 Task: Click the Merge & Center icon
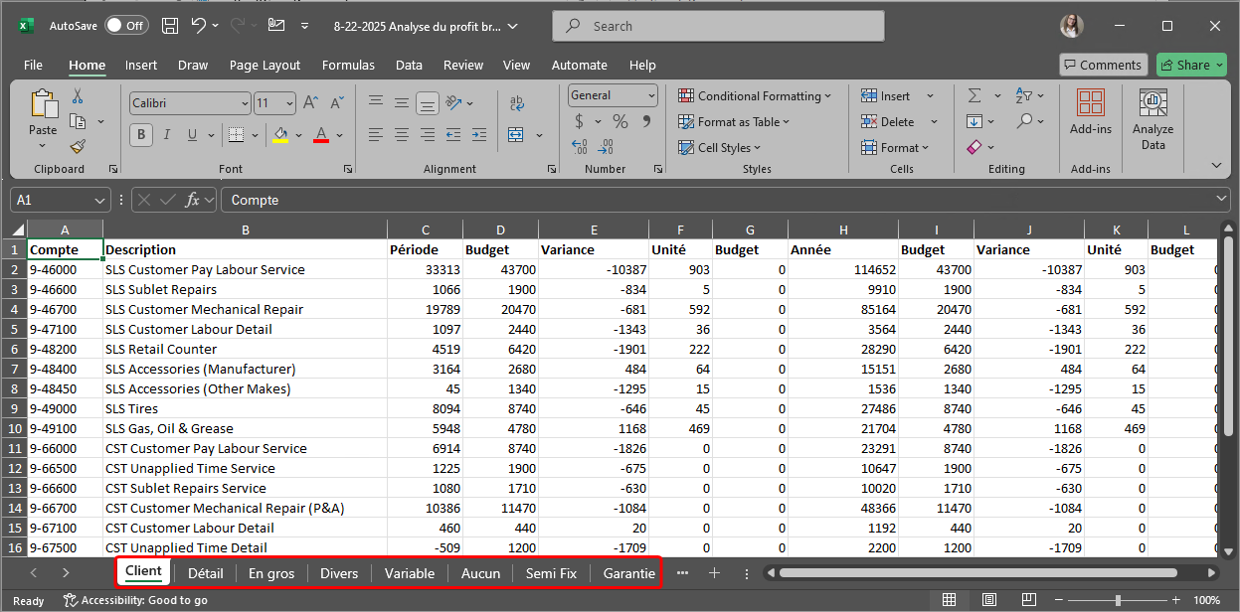515,134
